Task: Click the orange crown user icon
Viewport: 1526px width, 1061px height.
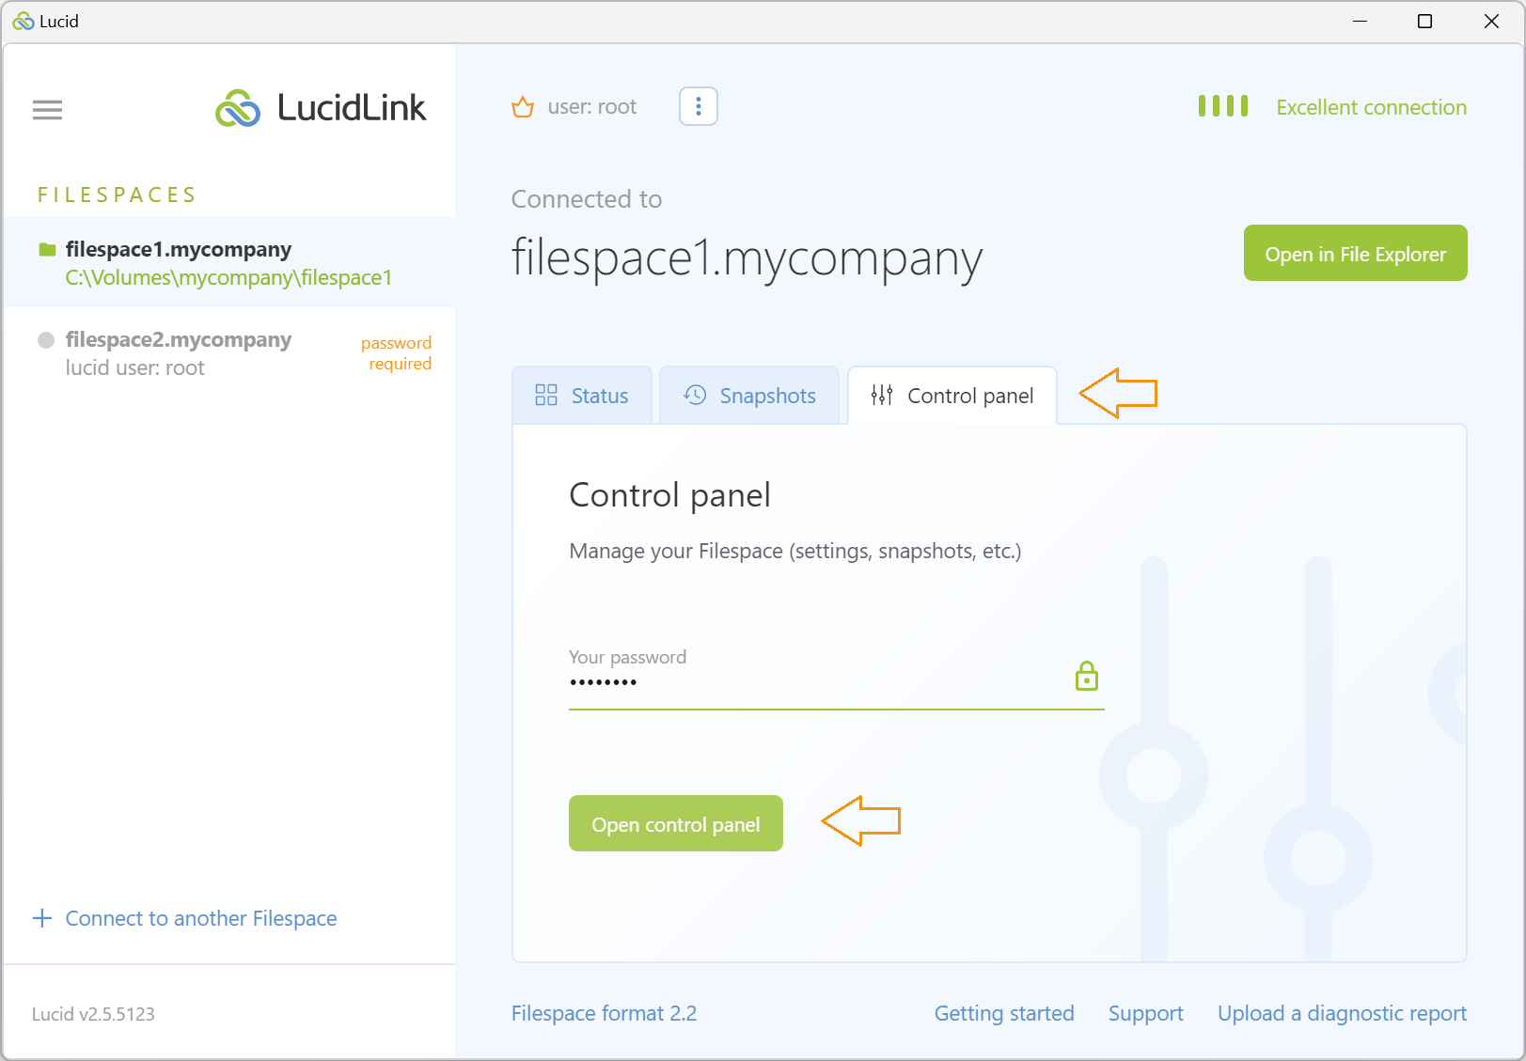Action: [523, 107]
